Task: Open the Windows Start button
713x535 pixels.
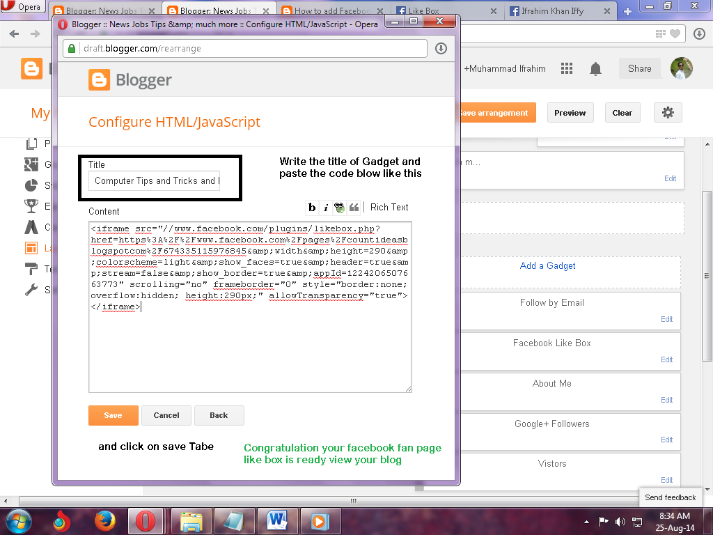Action: click(18, 521)
